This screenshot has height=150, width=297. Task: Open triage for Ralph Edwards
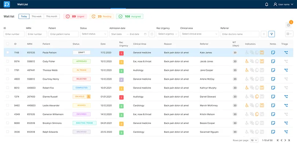(x=286, y=132)
